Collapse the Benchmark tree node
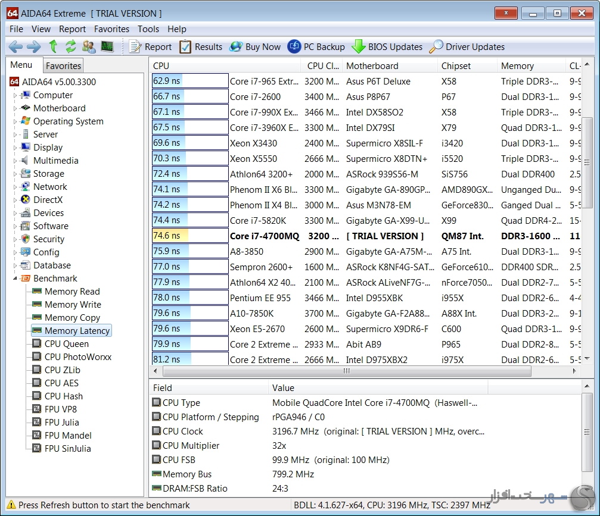 15,279
